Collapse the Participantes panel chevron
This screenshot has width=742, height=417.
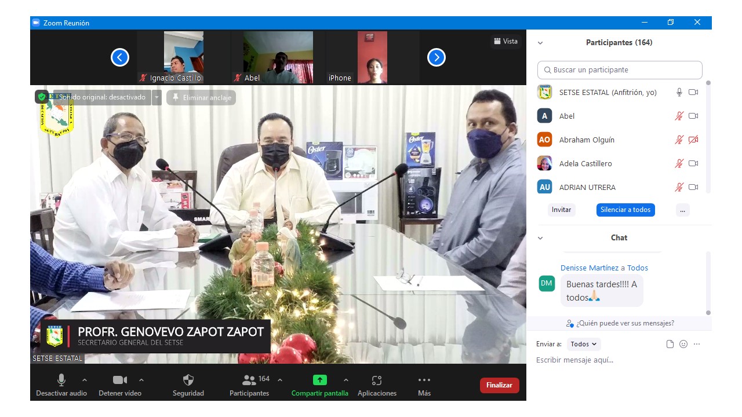[x=540, y=43]
